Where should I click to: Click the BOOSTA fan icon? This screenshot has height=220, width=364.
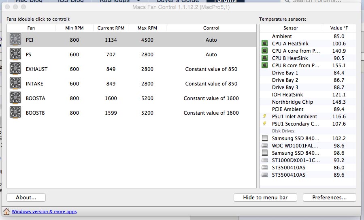(x=15, y=98)
